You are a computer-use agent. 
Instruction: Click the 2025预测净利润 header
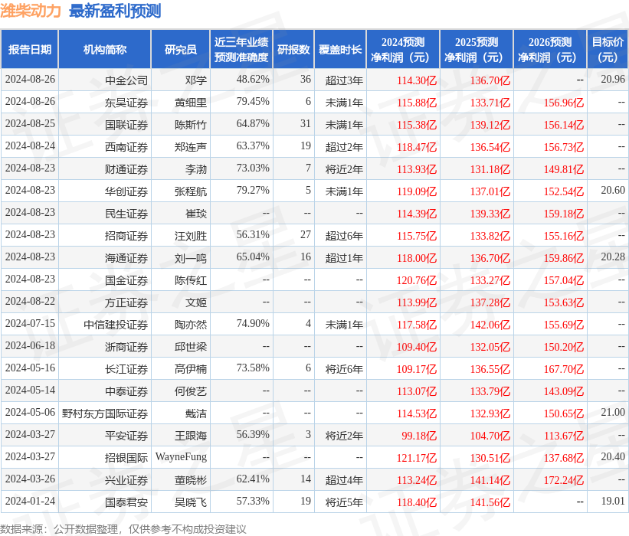click(477, 49)
